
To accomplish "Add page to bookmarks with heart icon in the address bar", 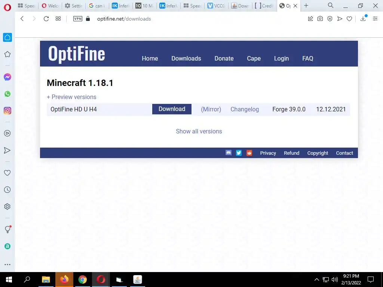I will click(349, 19).
